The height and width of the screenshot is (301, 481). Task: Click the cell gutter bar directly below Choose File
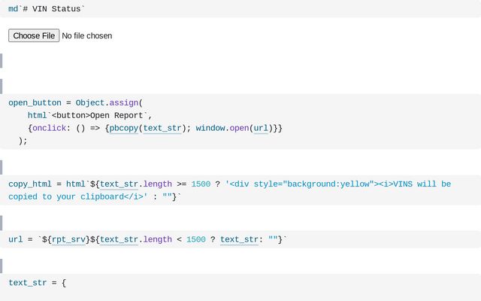(2, 61)
